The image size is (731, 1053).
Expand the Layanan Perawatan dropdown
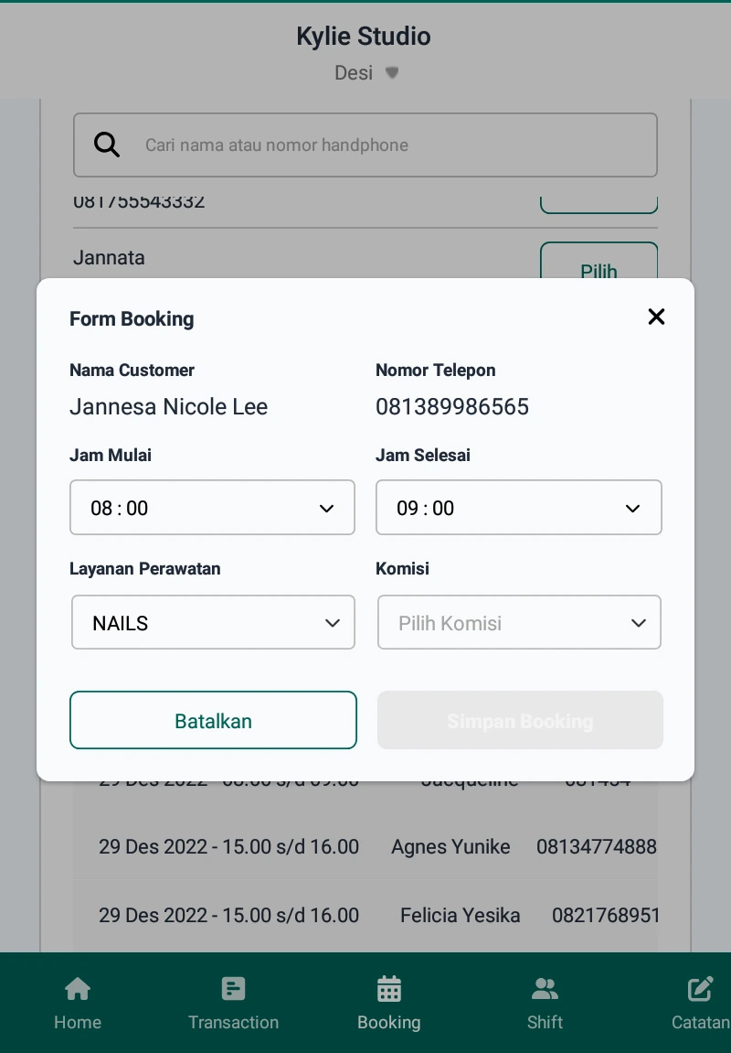(213, 623)
